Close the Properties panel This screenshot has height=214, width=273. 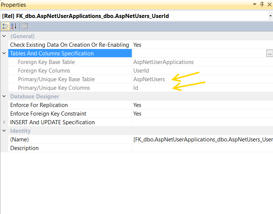pyautogui.click(x=269, y=4)
